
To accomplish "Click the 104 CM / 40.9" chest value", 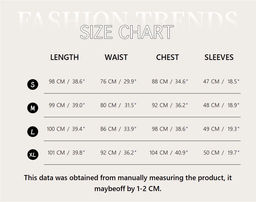I will click(x=169, y=153).
